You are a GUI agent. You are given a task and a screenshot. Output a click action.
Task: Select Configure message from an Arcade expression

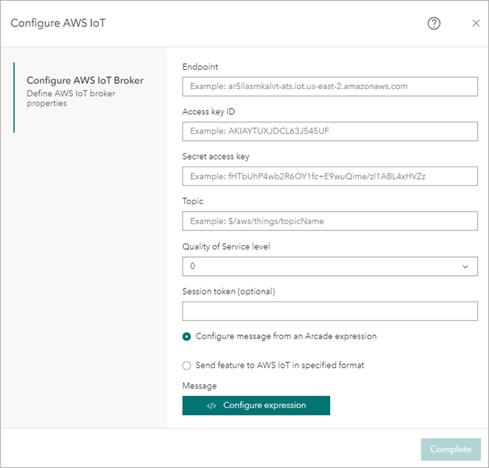click(187, 337)
